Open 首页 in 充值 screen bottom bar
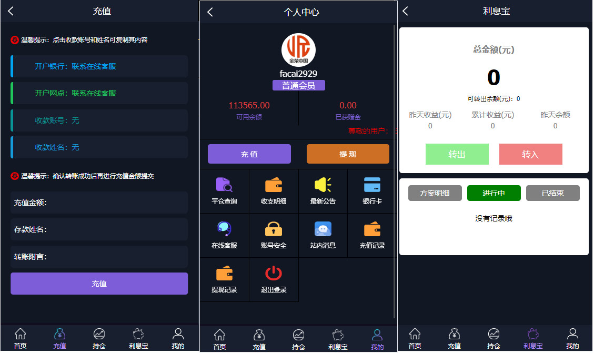 (20, 338)
